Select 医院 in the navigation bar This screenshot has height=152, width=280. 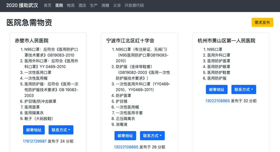[x=59, y=5]
